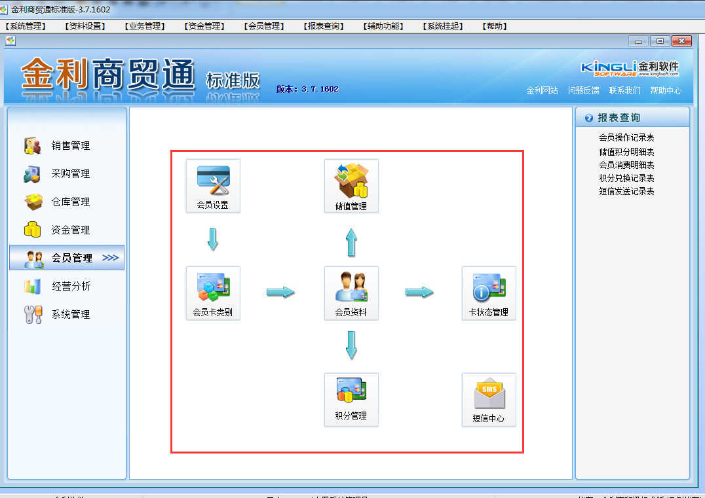Open the 会员卡类别 icon
The height and width of the screenshot is (498, 705).
(x=213, y=293)
